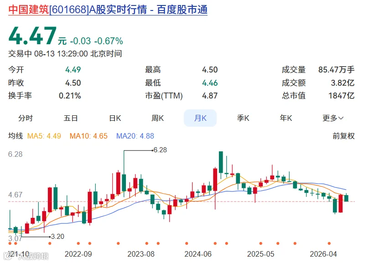Click the 均线 label

pyautogui.click(x=16, y=136)
